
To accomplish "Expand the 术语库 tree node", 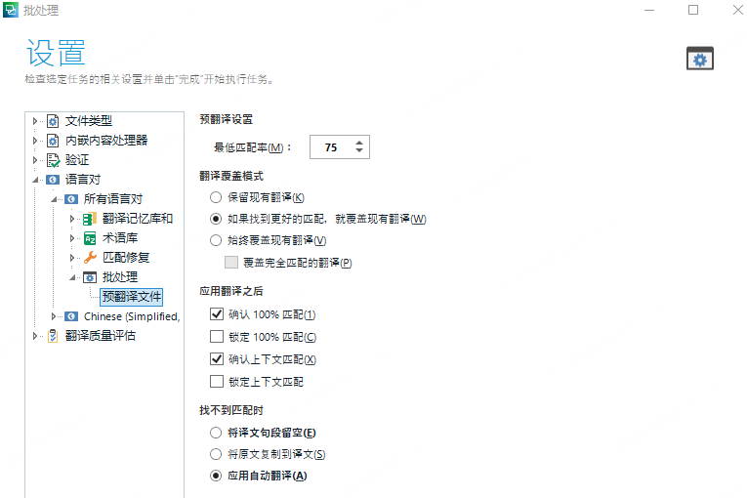I will 72,238.
